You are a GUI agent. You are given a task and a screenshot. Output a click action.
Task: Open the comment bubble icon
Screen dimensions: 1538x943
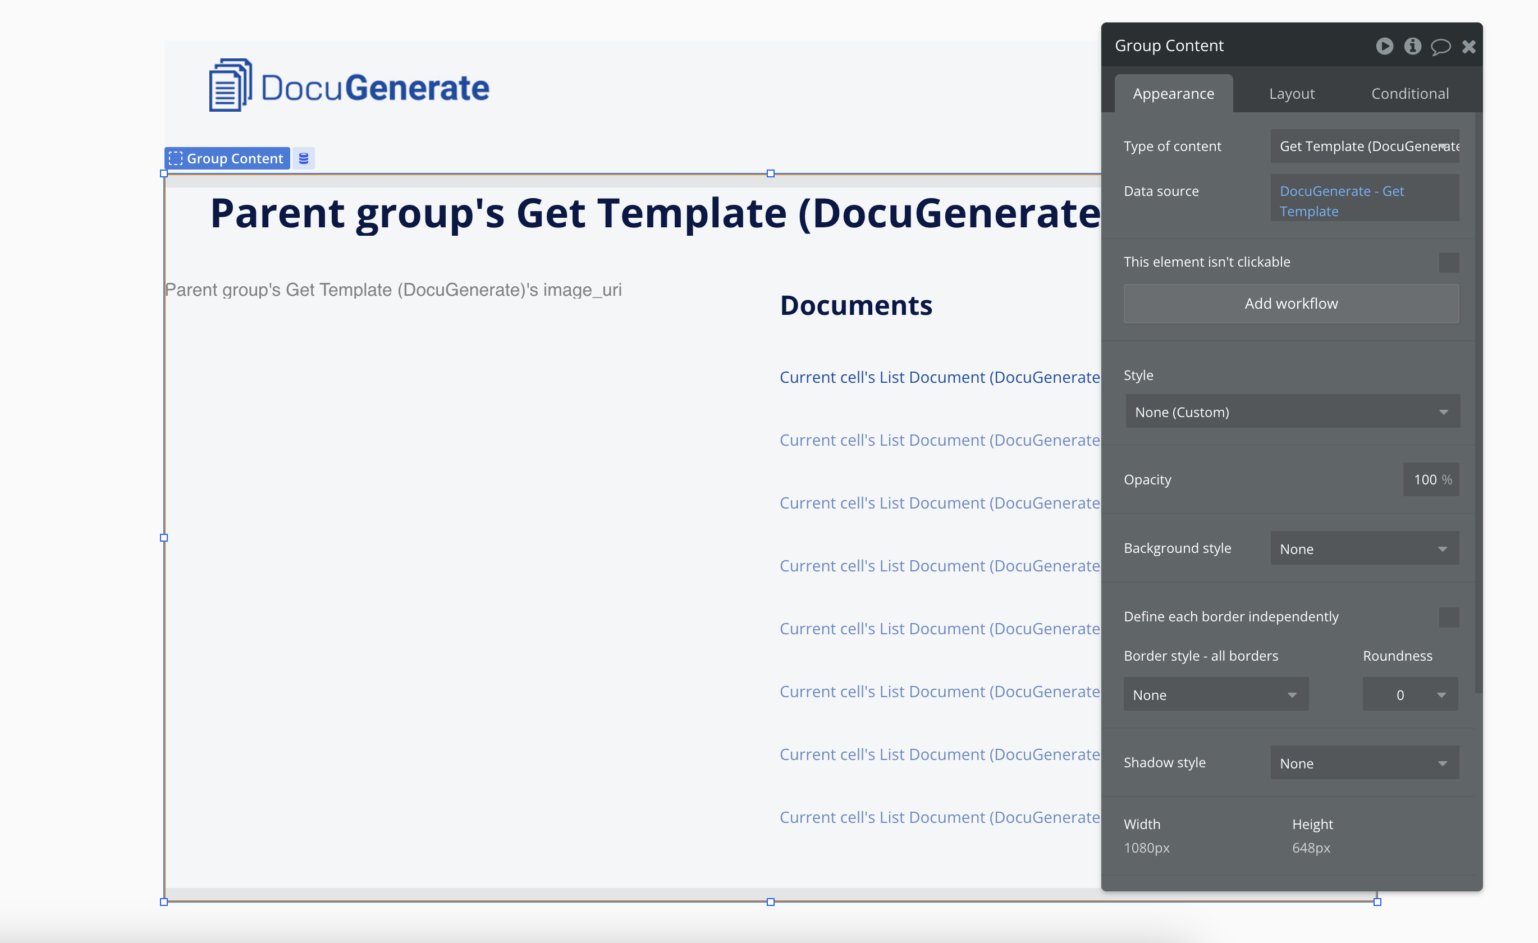[x=1441, y=47]
